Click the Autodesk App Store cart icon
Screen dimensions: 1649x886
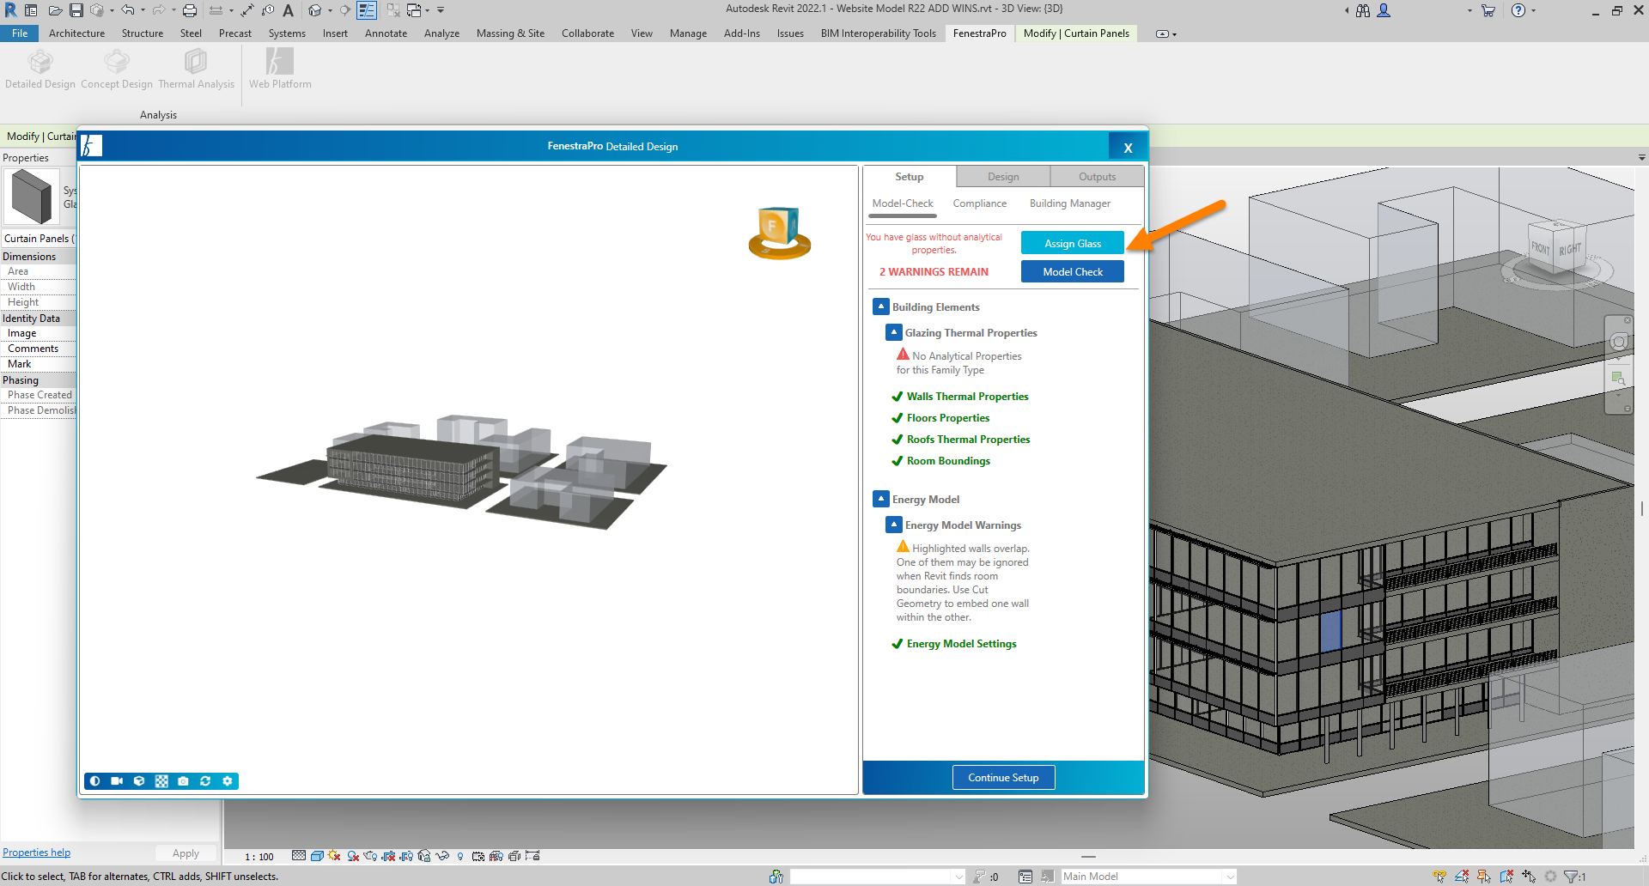pos(1488,10)
